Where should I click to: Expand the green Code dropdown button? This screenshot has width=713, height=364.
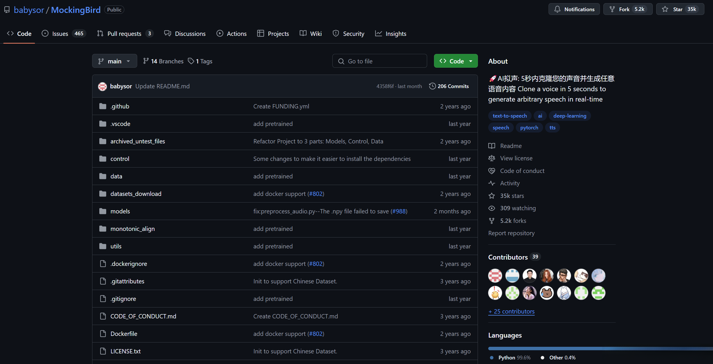tap(456, 61)
